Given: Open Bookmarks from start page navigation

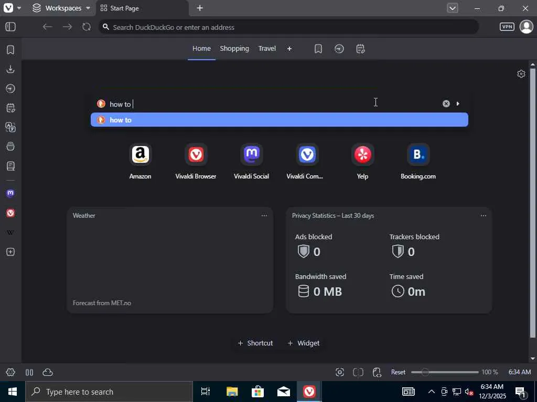Looking at the screenshot, I should [318, 49].
